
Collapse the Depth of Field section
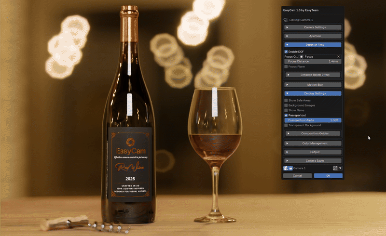(x=313, y=45)
